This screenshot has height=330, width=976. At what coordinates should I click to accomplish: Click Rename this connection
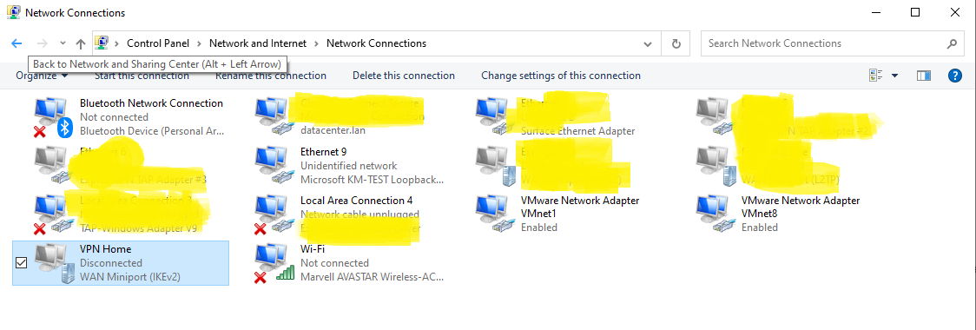[271, 76]
